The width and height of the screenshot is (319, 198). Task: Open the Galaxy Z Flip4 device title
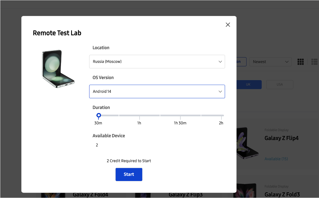tap(282, 138)
